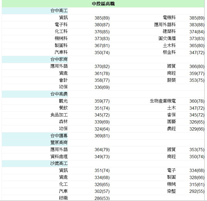
Task: Click the 機械科 department cell
Action: click(x=61, y=38)
